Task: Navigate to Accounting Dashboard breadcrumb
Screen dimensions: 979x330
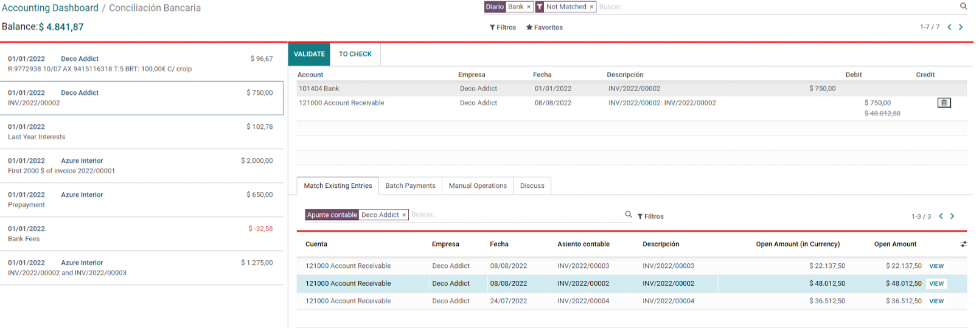Action: click(50, 8)
